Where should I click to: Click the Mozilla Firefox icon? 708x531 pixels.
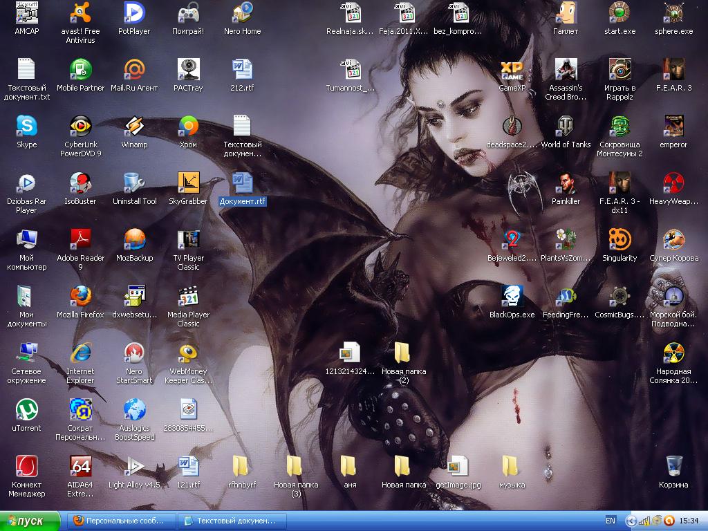[x=80, y=296]
